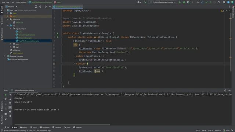This screenshot has height=132, width=235.
Task: Clear console output with trash icon
Action: 10,116
